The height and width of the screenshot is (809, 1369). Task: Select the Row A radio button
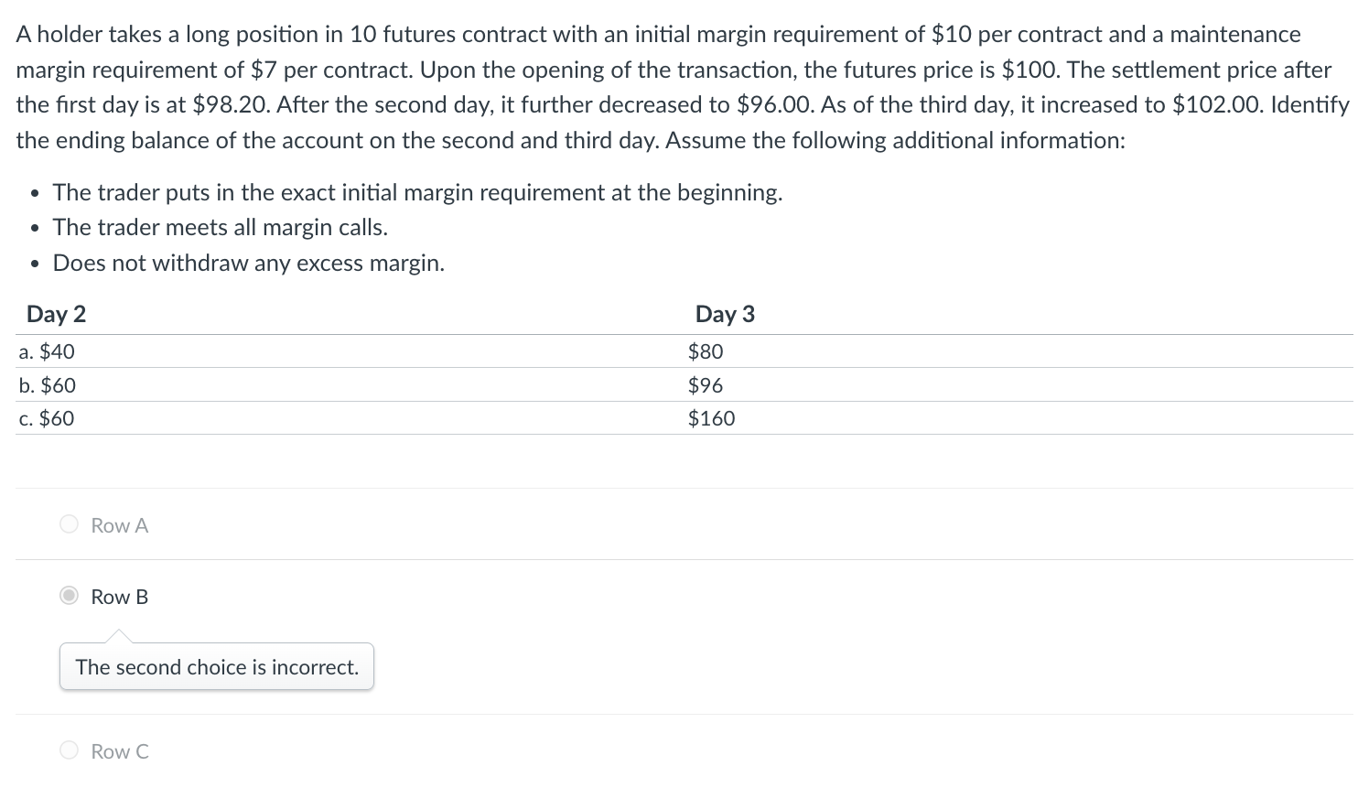tap(70, 524)
